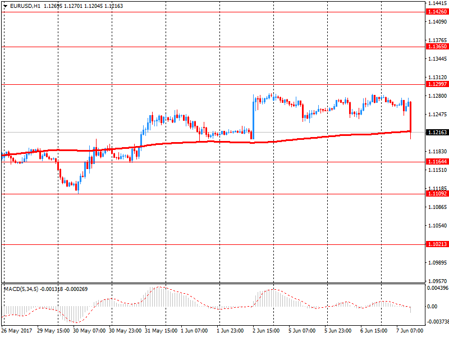Open the chart menu arrow beside EURUSD,H1
Screen dimensions: 449x337
click(6, 6)
